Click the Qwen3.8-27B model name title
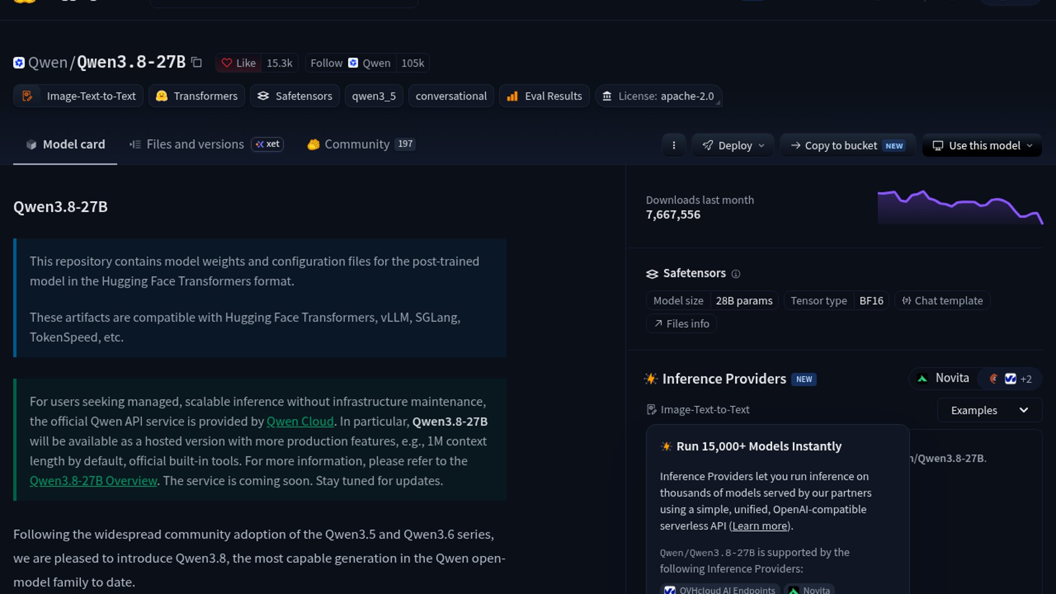This screenshot has height=594, width=1056. pyautogui.click(x=131, y=62)
